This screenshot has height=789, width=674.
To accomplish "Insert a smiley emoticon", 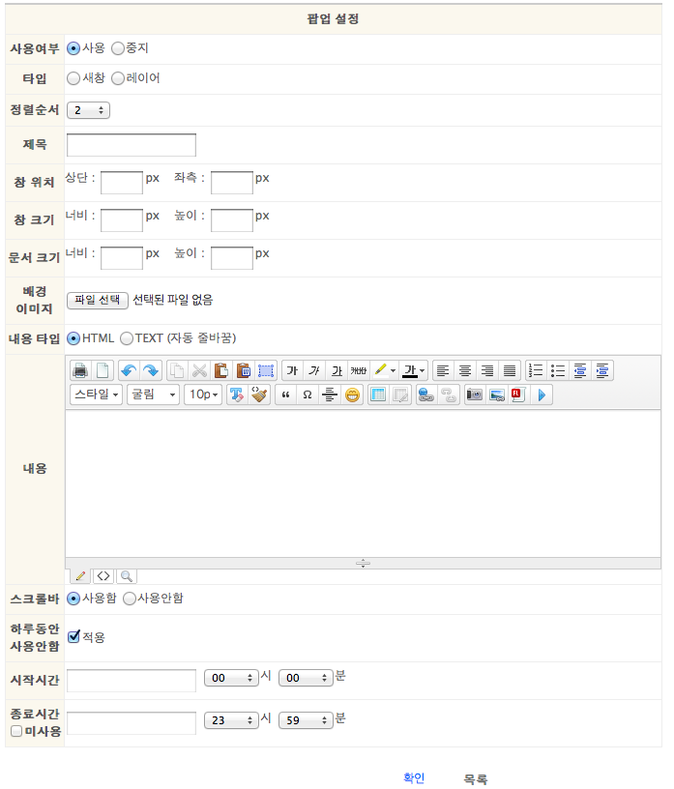I will [x=352, y=394].
